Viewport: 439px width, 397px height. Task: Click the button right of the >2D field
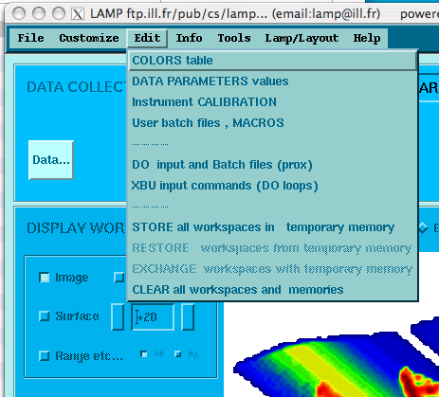click(x=188, y=316)
